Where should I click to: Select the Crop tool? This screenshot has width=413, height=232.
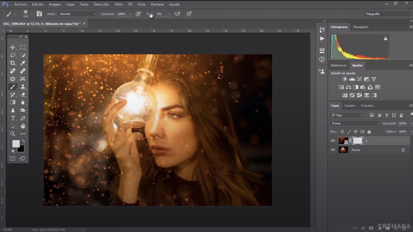point(13,63)
